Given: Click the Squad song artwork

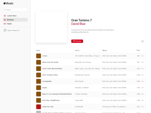Looking at the screenshot, I should (x=39, y=88).
